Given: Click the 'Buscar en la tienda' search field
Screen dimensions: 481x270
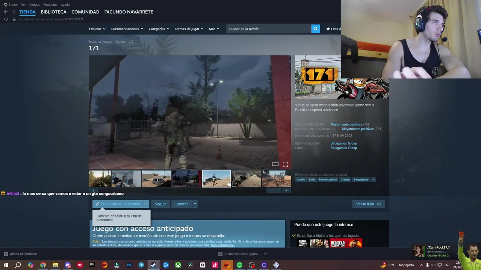Looking at the screenshot, I should [x=269, y=29].
